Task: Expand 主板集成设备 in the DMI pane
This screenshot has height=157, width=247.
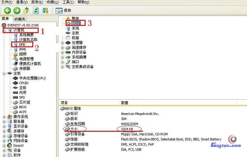Action: [63, 67]
